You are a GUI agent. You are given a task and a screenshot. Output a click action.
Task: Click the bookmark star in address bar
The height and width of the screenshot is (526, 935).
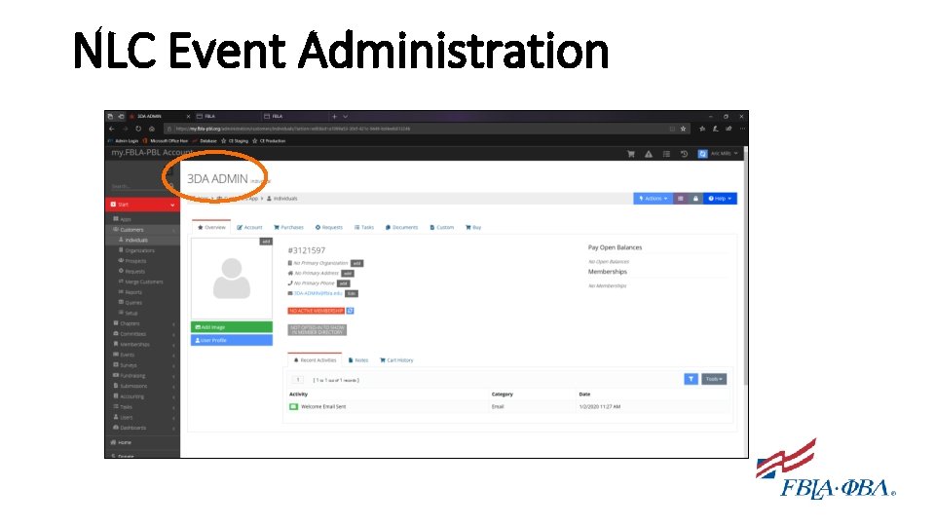pyautogui.click(x=684, y=129)
